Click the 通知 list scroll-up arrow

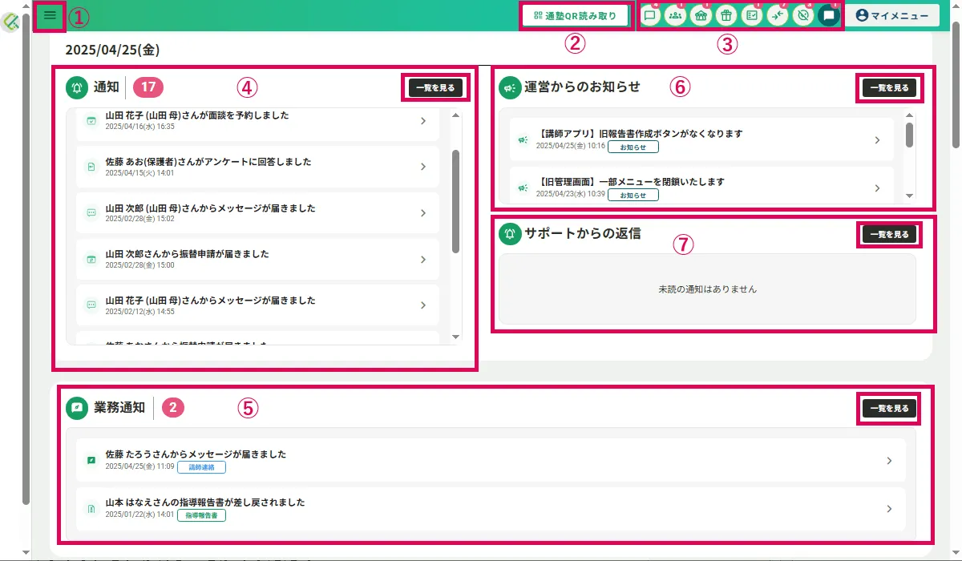(456, 115)
